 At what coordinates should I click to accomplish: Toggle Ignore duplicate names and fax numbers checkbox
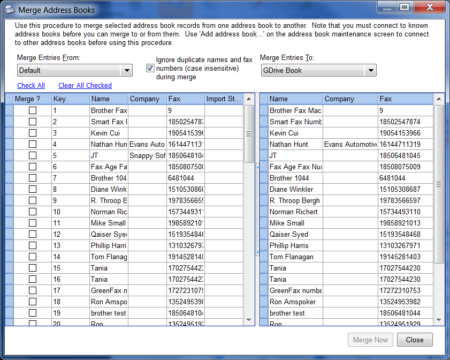(x=150, y=68)
